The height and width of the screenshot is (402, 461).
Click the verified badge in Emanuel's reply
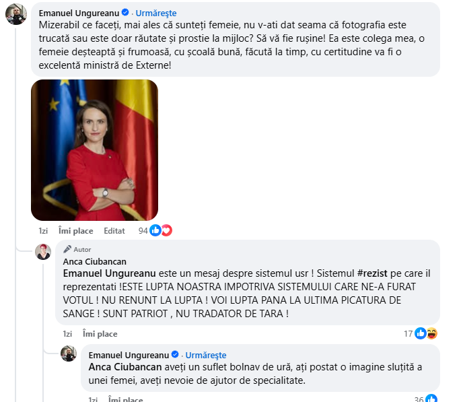175,354
